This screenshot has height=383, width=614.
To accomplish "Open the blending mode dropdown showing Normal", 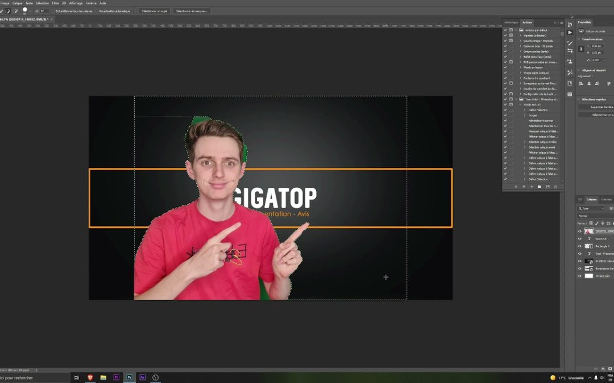I will [588, 216].
